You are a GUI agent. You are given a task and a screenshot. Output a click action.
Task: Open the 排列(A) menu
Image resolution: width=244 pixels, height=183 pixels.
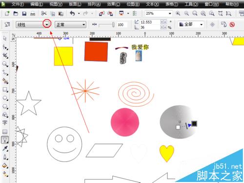click(x=94, y=4)
